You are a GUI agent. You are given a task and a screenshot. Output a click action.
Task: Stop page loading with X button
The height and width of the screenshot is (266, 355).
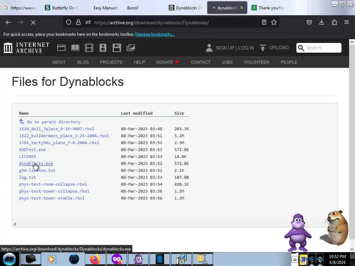coord(33,23)
